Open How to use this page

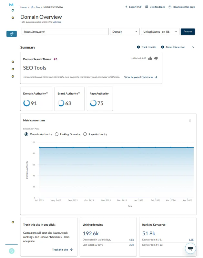184,7
